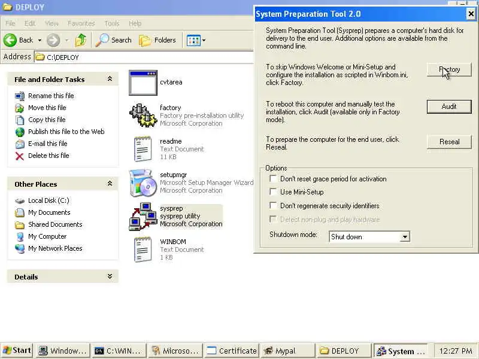Check Don't reset grace period for activation
Viewport: 479px width, 359px height.
tap(273, 178)
